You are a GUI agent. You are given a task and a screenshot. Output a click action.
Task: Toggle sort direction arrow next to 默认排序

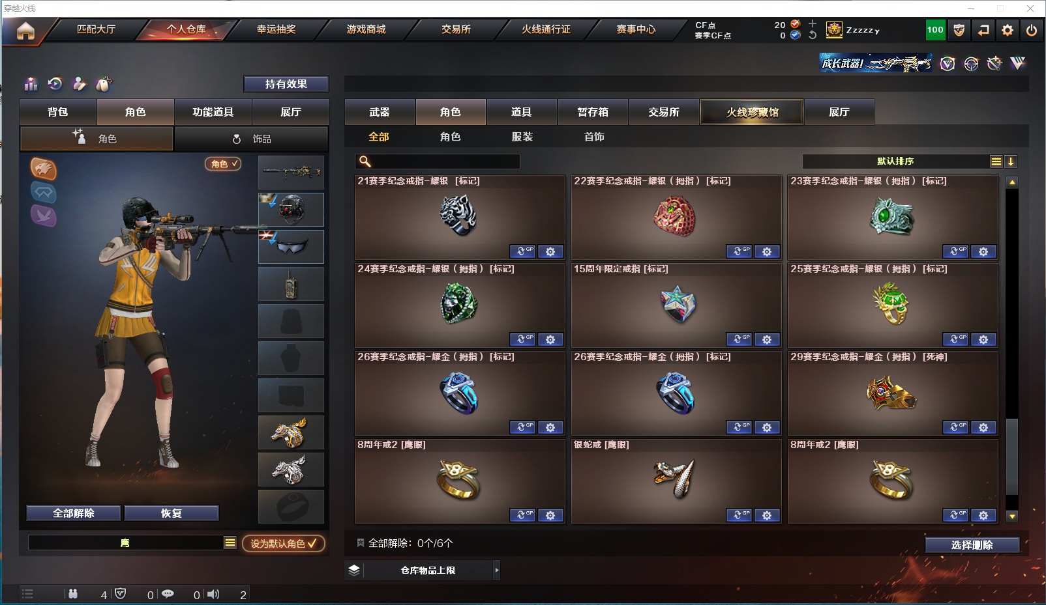[1011, 162]
